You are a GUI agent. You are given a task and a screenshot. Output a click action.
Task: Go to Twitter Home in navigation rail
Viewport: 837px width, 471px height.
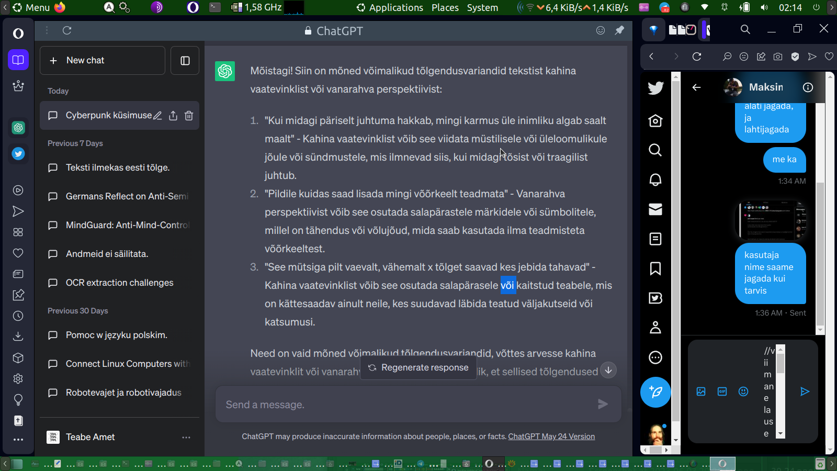(x=655, y=121)
